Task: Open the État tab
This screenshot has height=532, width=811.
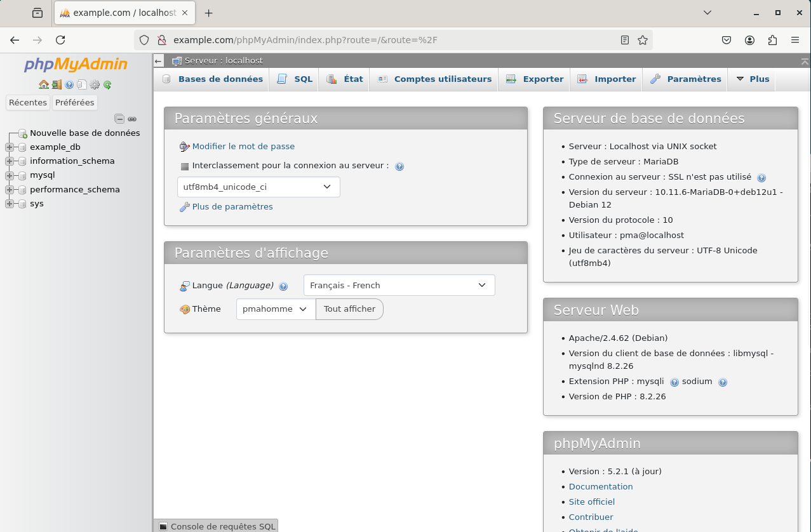Action: coord(345,79)
